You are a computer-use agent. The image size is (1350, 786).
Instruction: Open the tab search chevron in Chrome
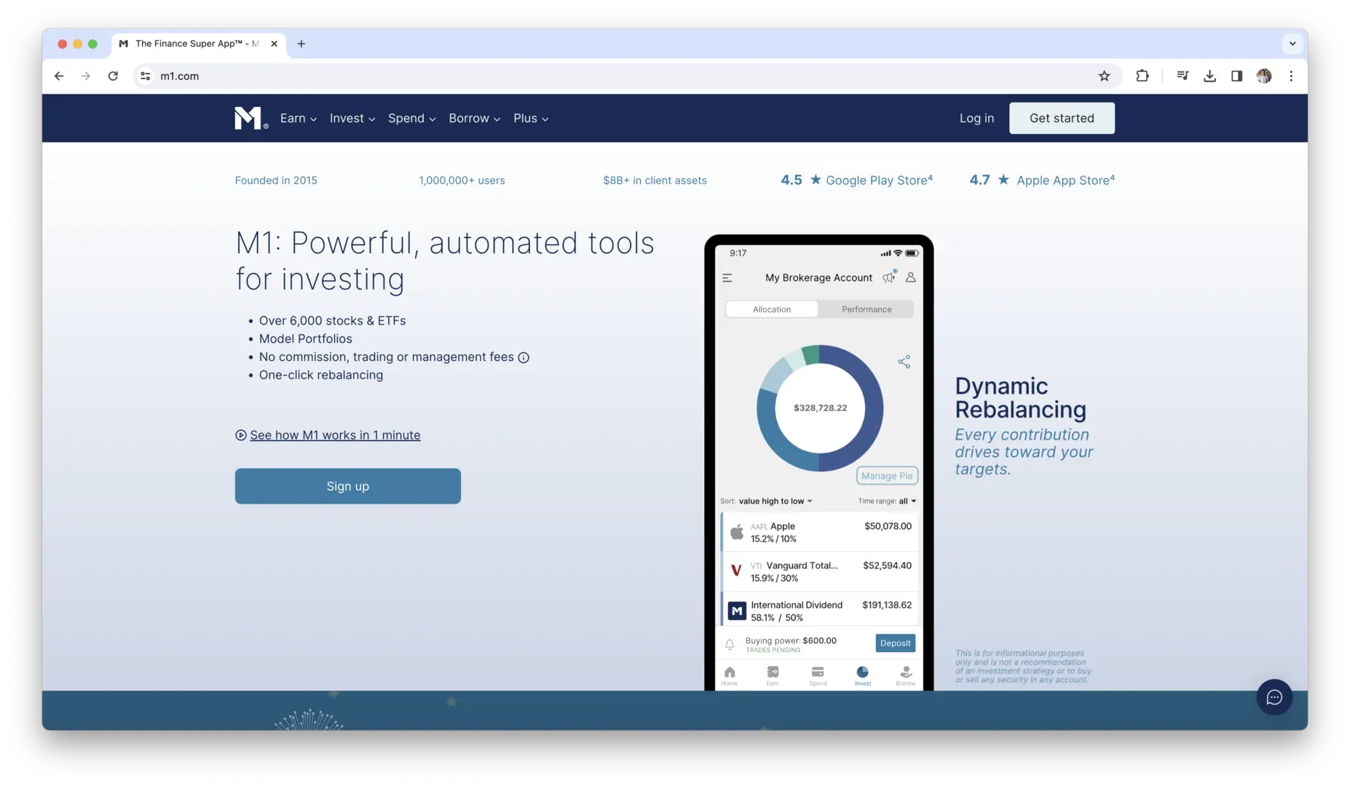tap(1292, 44)
